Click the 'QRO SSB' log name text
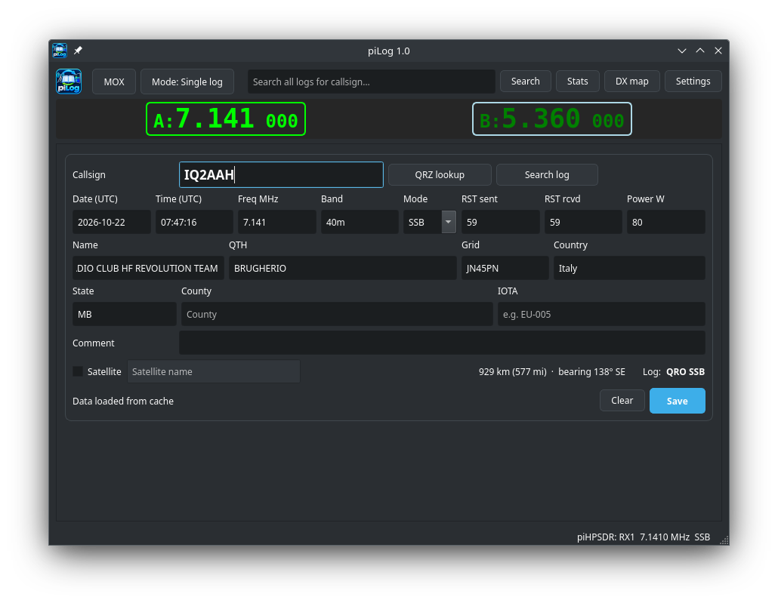Screen dimensions: 778x603 pyautogui.click(x=685, y=372)
